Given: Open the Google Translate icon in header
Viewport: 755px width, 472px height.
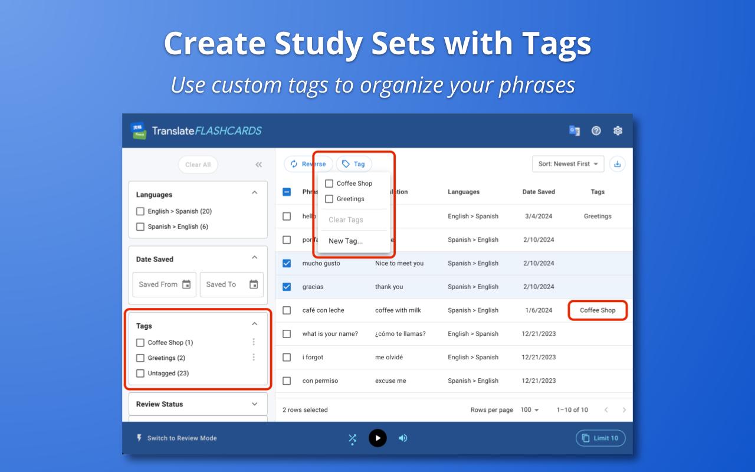Looking at the screenshot, I should tap(574, 131).
